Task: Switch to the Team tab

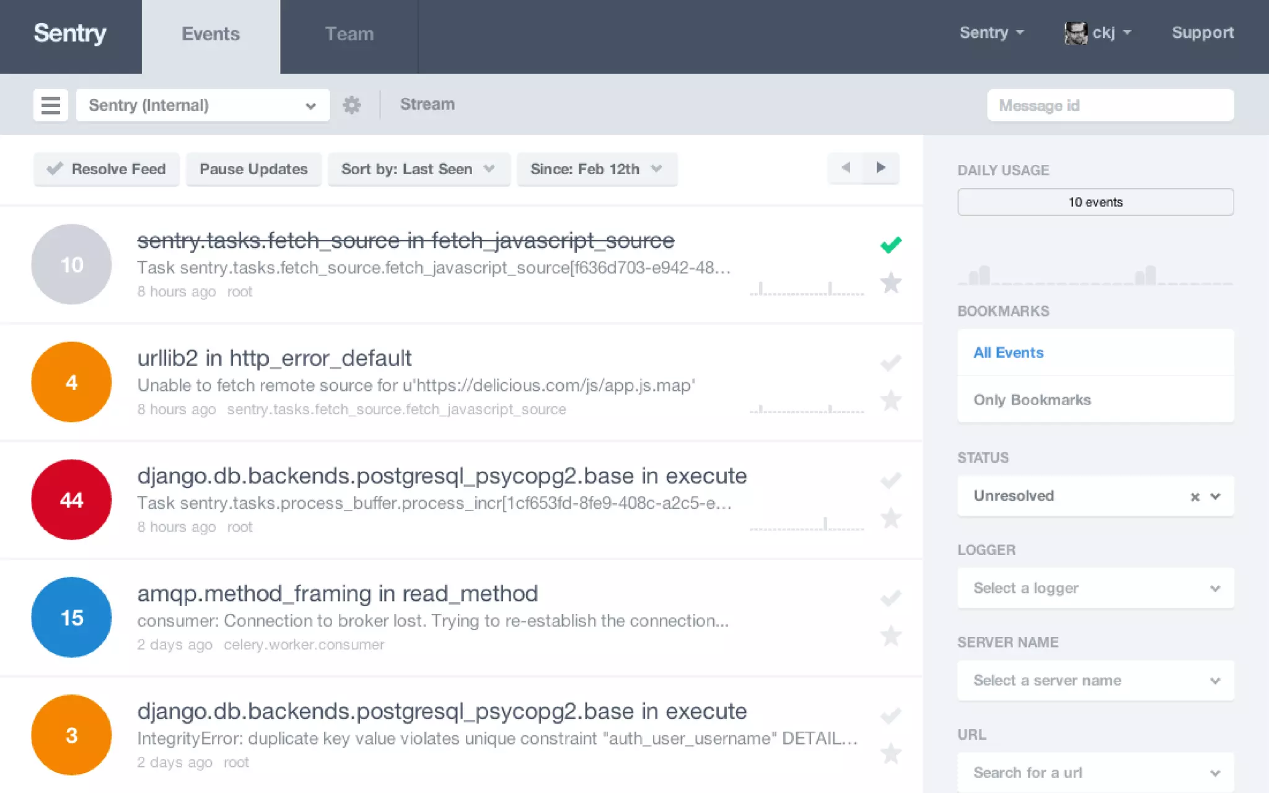Action: pyautogui.click(x=349, y=34)
